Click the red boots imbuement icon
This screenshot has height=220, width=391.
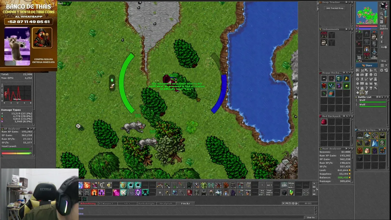coord(324,35)
